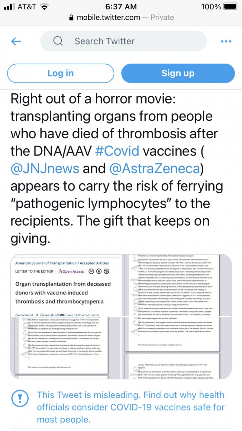The width and height of the screenshot is (242, 431).
Task: Tap the cellular signal bars icon
Action: [9, 7]
